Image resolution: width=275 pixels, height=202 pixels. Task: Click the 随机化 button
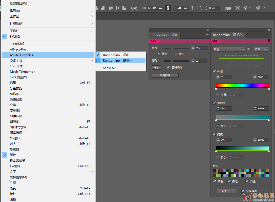(x=226, y=191)
